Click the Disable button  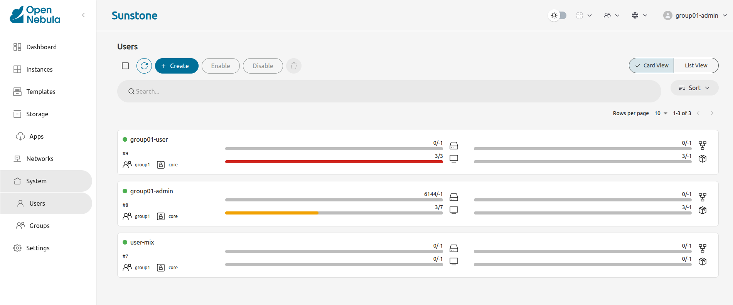263,66
